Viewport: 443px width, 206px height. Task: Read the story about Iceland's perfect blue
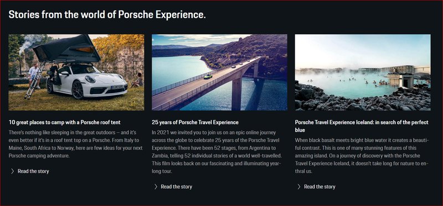(320, 187)
